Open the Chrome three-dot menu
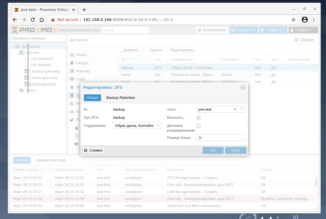 [x=314, y=20]
